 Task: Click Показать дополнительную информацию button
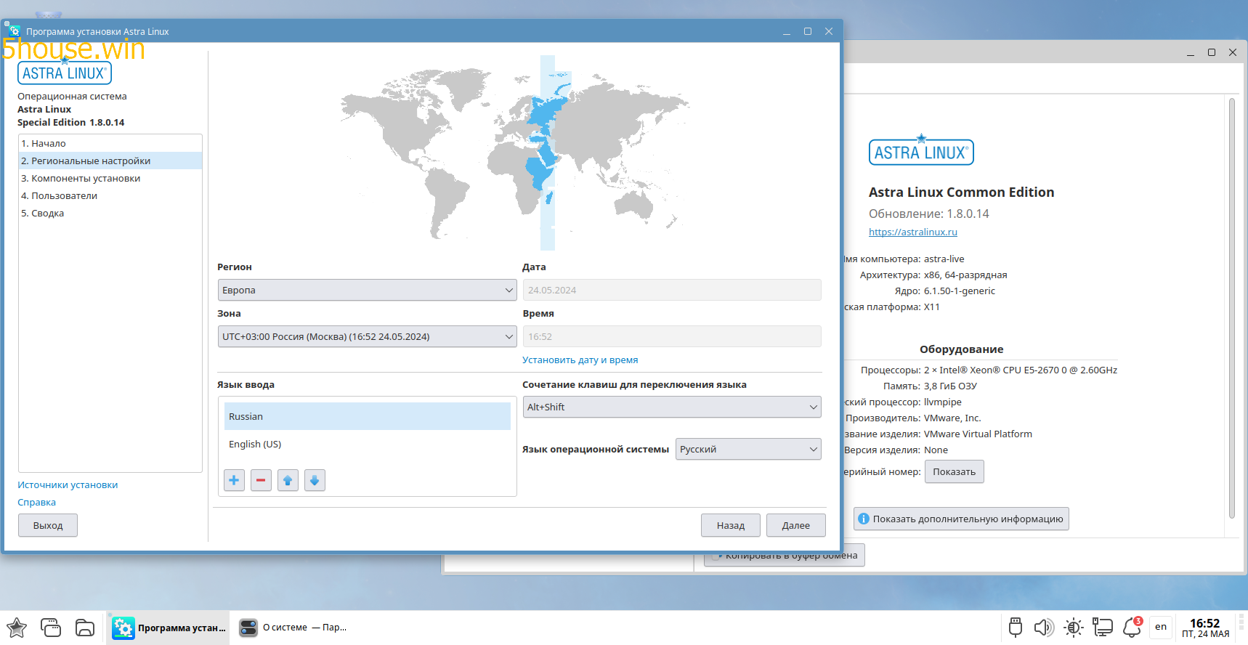point(961,519)
